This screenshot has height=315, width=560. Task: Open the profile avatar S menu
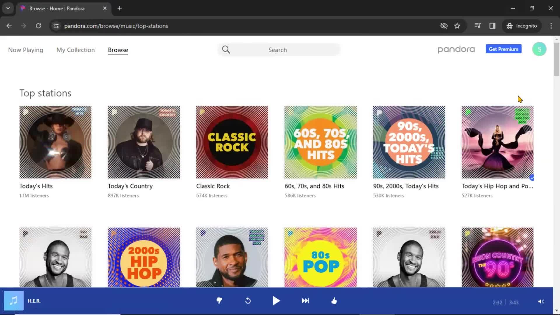[539, 49]
